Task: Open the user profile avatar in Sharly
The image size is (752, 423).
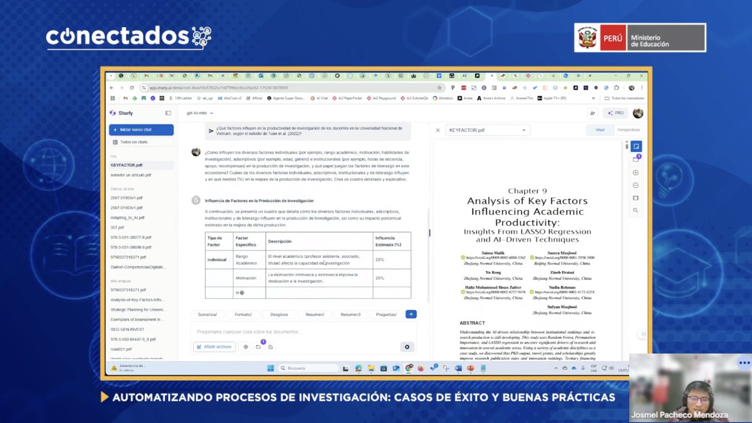Action: 638,113
